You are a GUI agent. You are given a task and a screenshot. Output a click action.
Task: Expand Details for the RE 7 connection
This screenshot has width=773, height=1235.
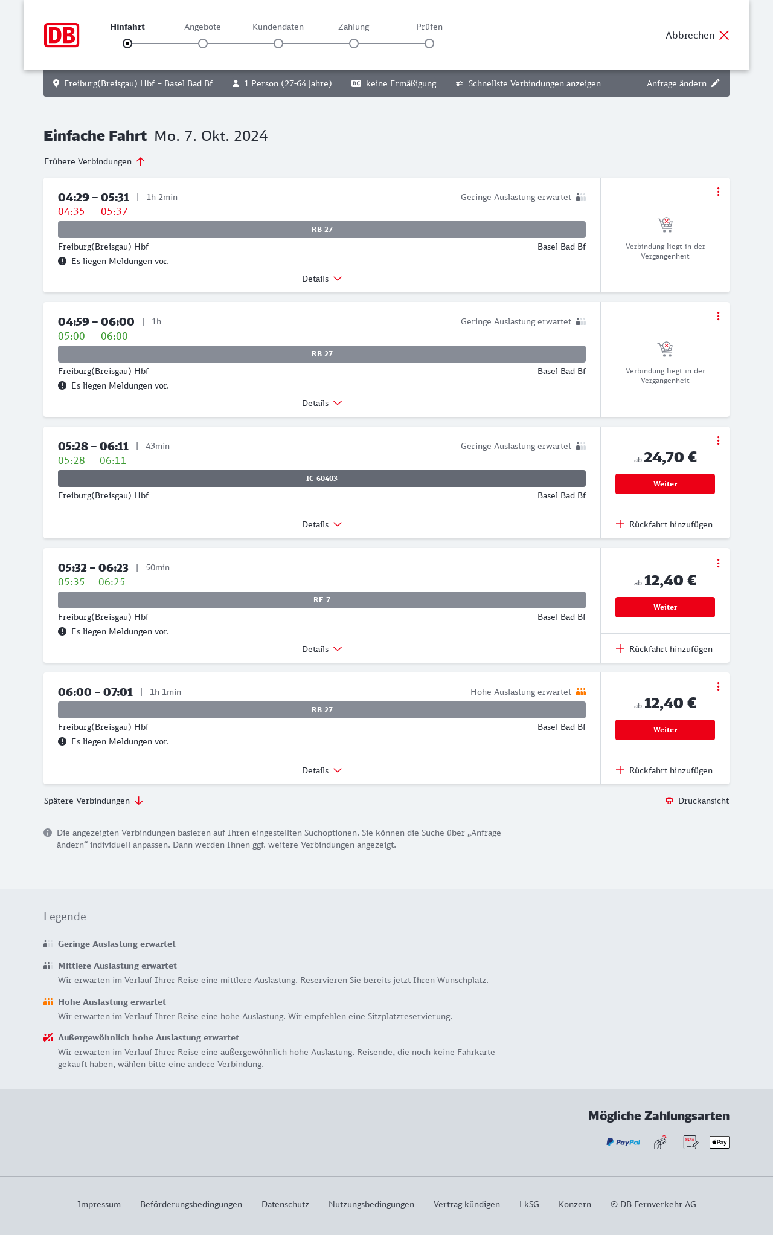[321, 649]
